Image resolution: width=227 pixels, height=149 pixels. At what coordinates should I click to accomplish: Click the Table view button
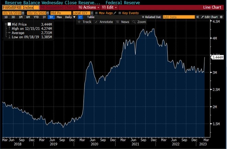point(91,17)
